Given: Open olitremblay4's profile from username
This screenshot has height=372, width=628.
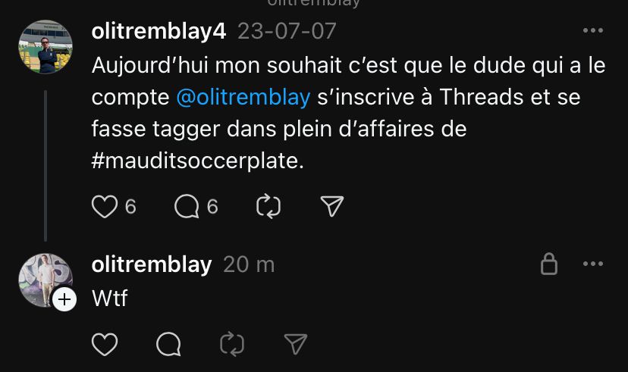Looking at the screenshot, I should click(159, 31).
